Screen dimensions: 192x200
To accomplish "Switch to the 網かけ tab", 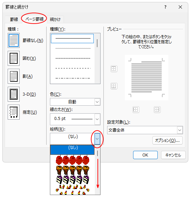I will point(55,19).
